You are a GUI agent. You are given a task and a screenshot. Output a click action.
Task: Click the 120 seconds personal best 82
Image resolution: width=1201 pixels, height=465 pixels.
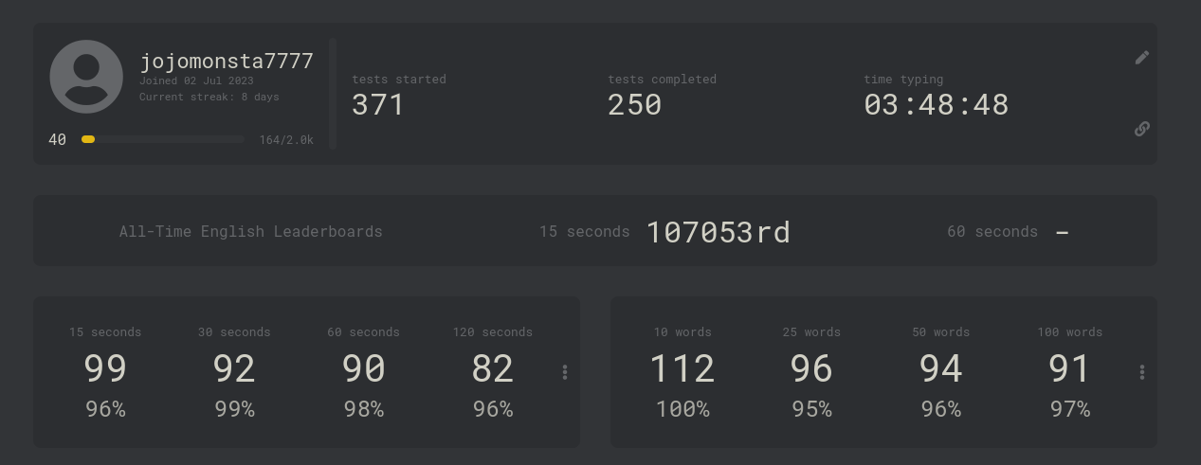click(493, 368)
